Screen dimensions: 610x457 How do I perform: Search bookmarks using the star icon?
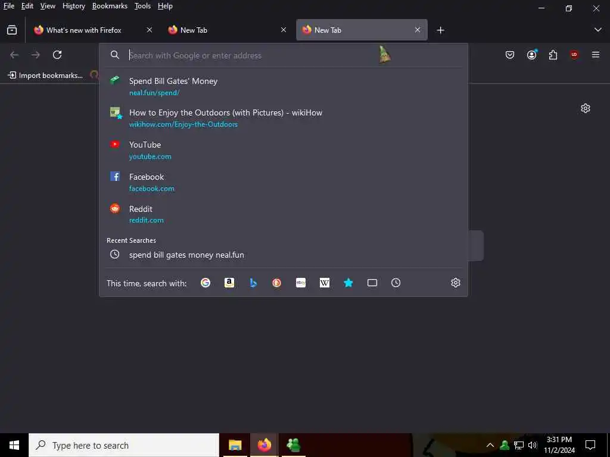pyautogui.click(x=348, y=283)
